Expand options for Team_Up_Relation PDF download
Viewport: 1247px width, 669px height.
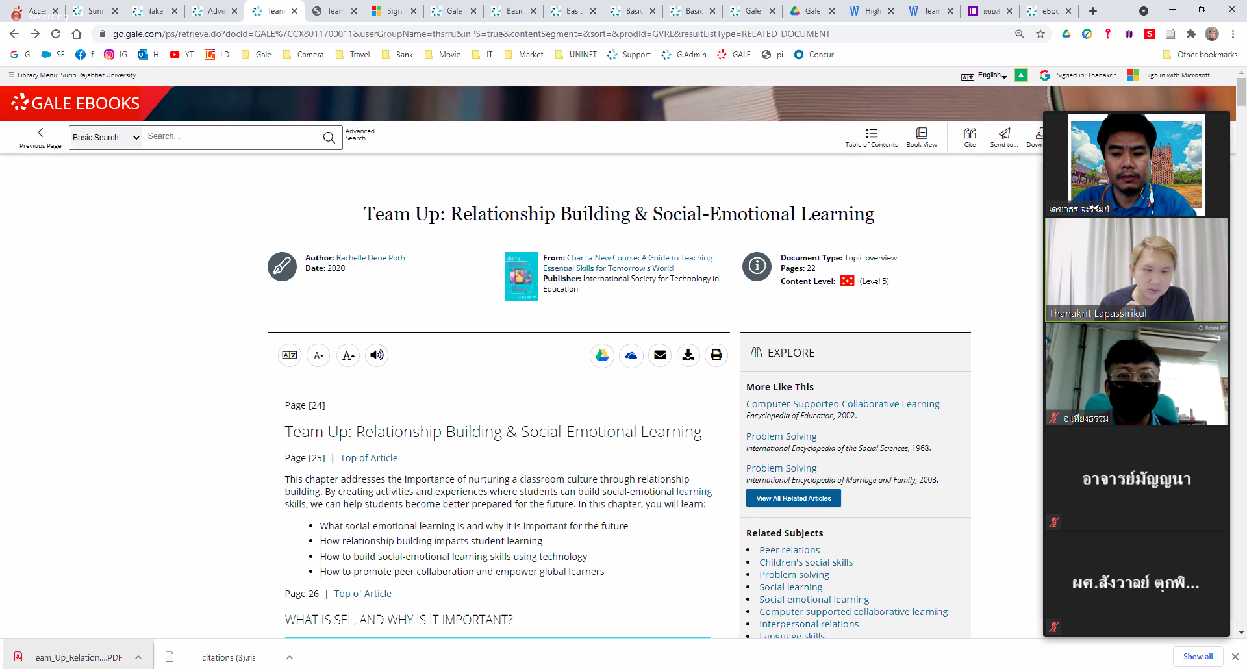(x=138, y=657)
